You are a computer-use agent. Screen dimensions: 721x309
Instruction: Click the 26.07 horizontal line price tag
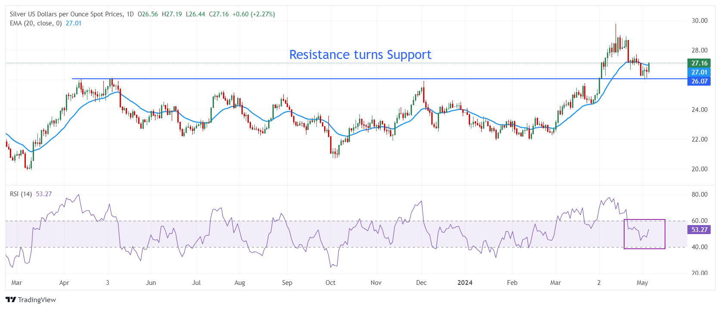click(699, 81)
